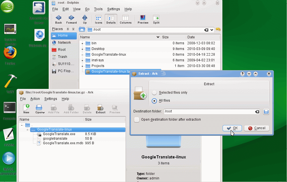Go Back in Dolphin toolbar
Screen dimensions: 287x182
coord(58,19)
